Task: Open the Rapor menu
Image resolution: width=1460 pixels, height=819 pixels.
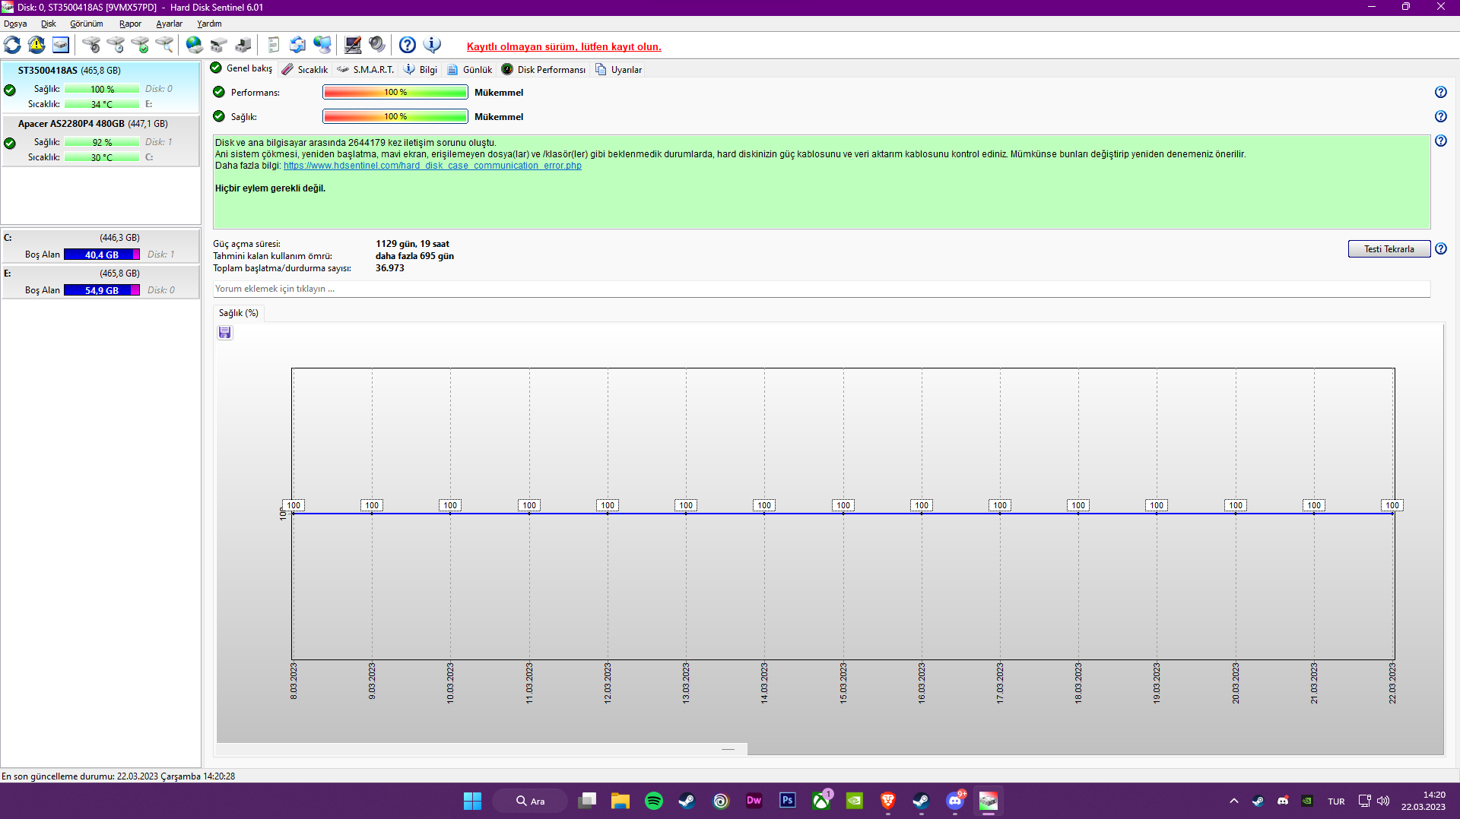Action: tap(130, 24)
